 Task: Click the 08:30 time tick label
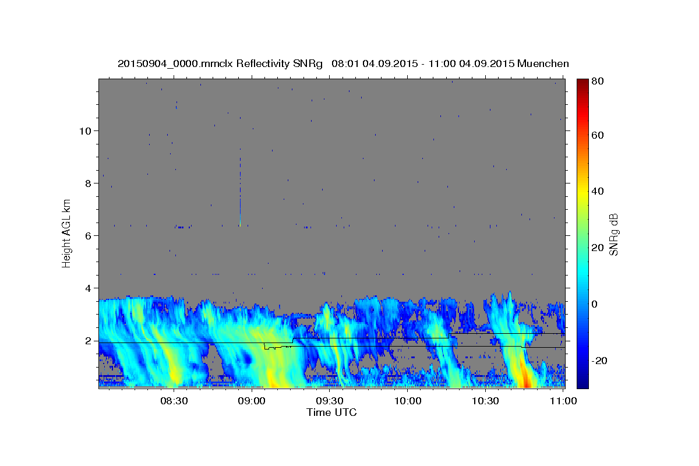pyautogui.click(x=174, y=401)
